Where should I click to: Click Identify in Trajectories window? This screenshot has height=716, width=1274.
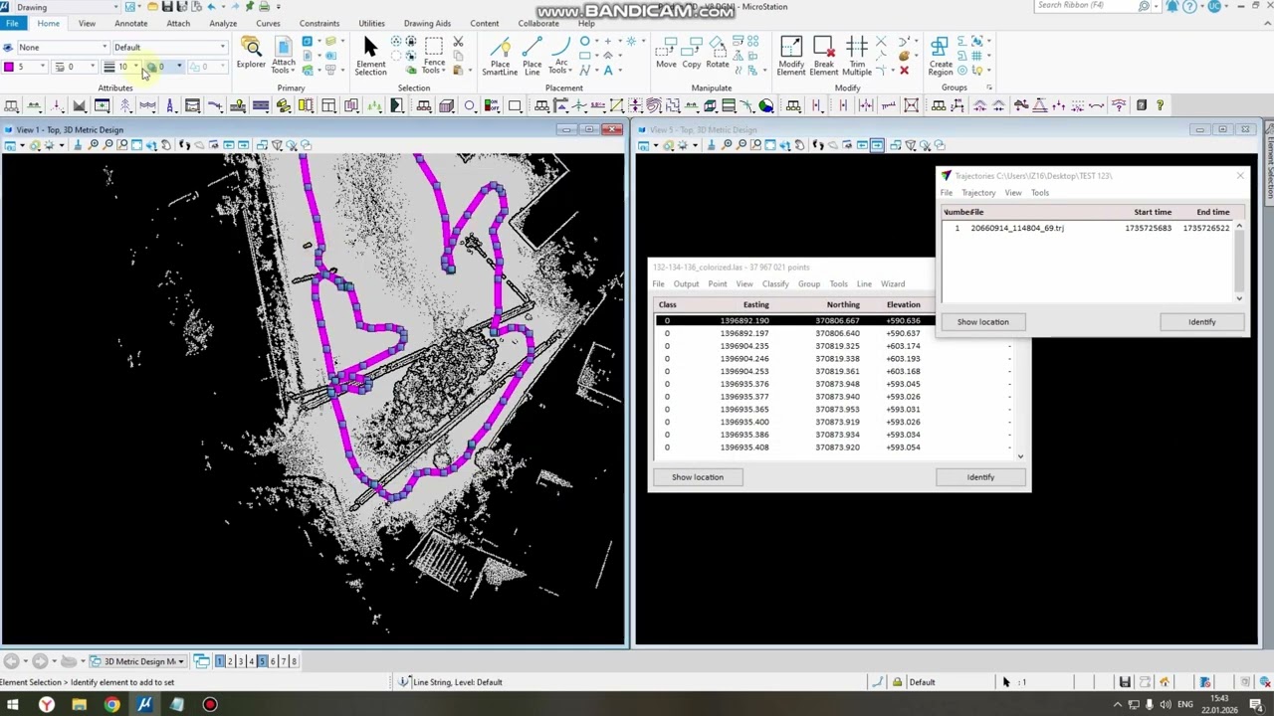1201,322
